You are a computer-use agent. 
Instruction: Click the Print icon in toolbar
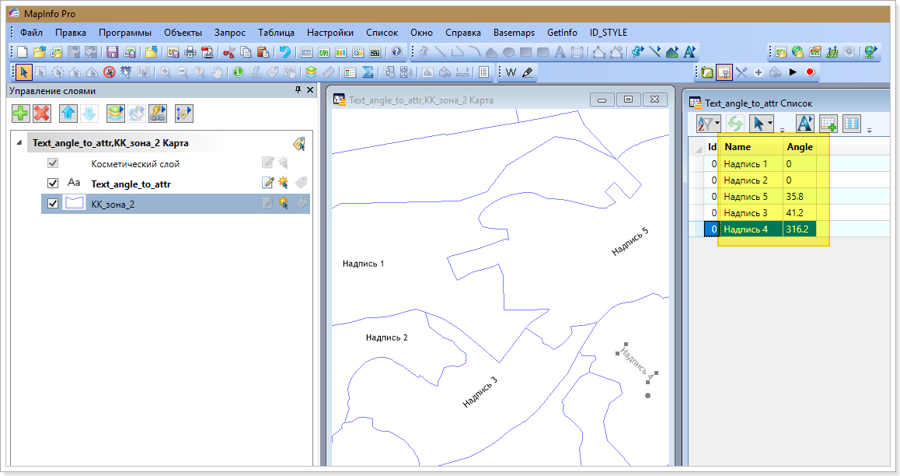[189, 52]
